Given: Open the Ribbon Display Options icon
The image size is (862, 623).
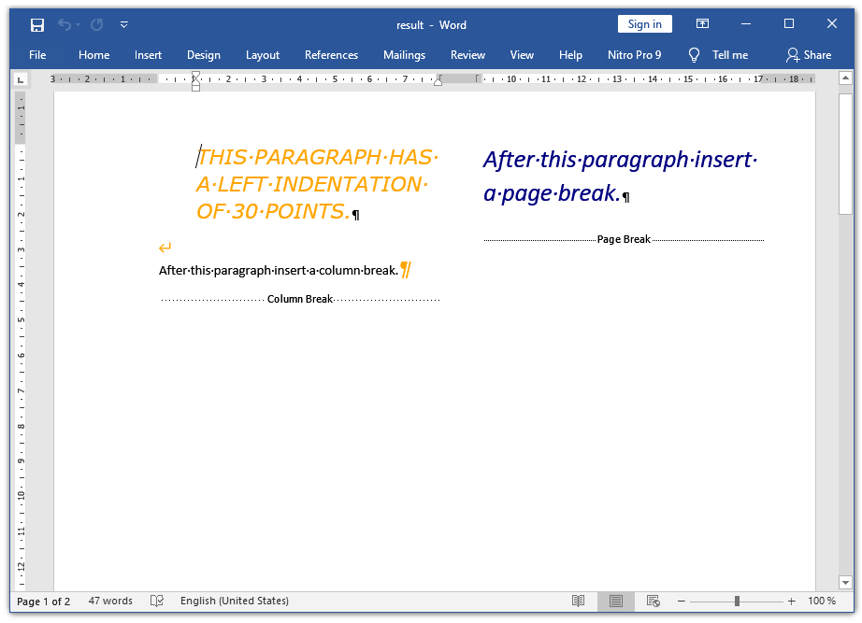Looking at the screenshot, I should (x=702, y=24).
